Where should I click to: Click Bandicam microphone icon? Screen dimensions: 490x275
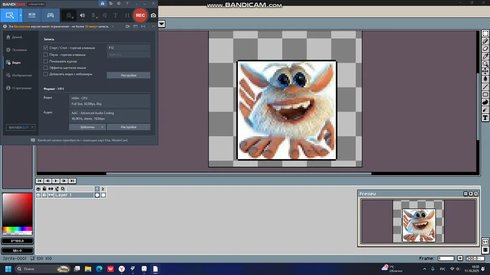coord(94,15)
